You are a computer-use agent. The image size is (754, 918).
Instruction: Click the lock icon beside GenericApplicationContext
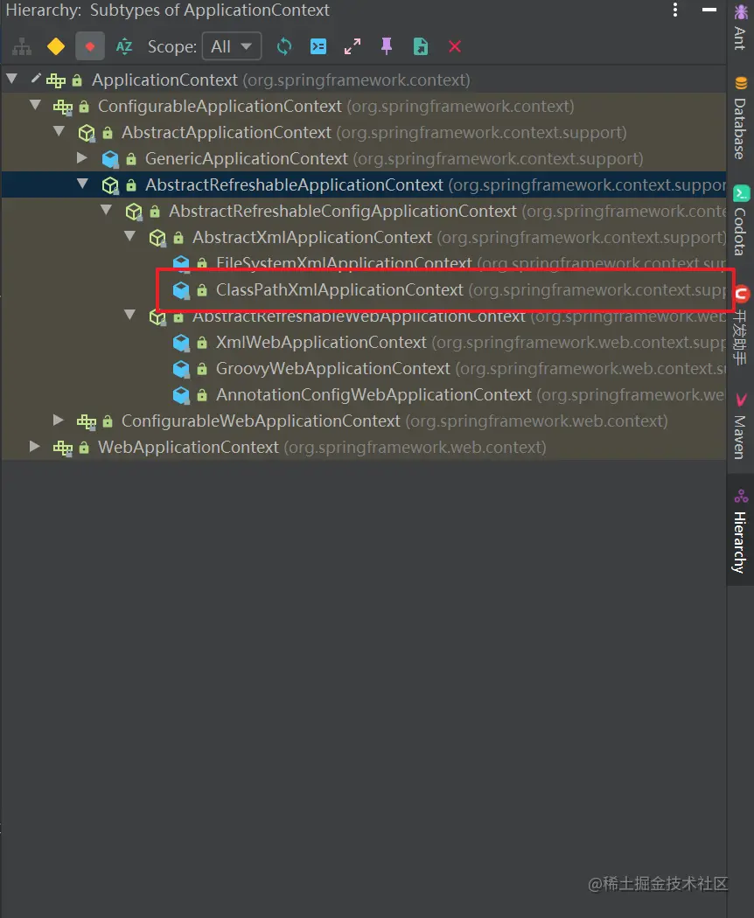coord(131,158)
